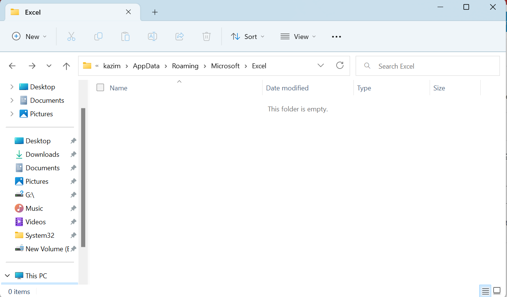Click the search magnifier icon

click(x=368, y=66)
